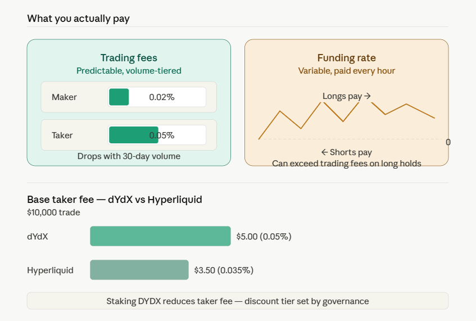Click 'Variable, paid every hour' subtitle
Screen dimensions: 476x321
pyautogui.click(x=346, y=71)
